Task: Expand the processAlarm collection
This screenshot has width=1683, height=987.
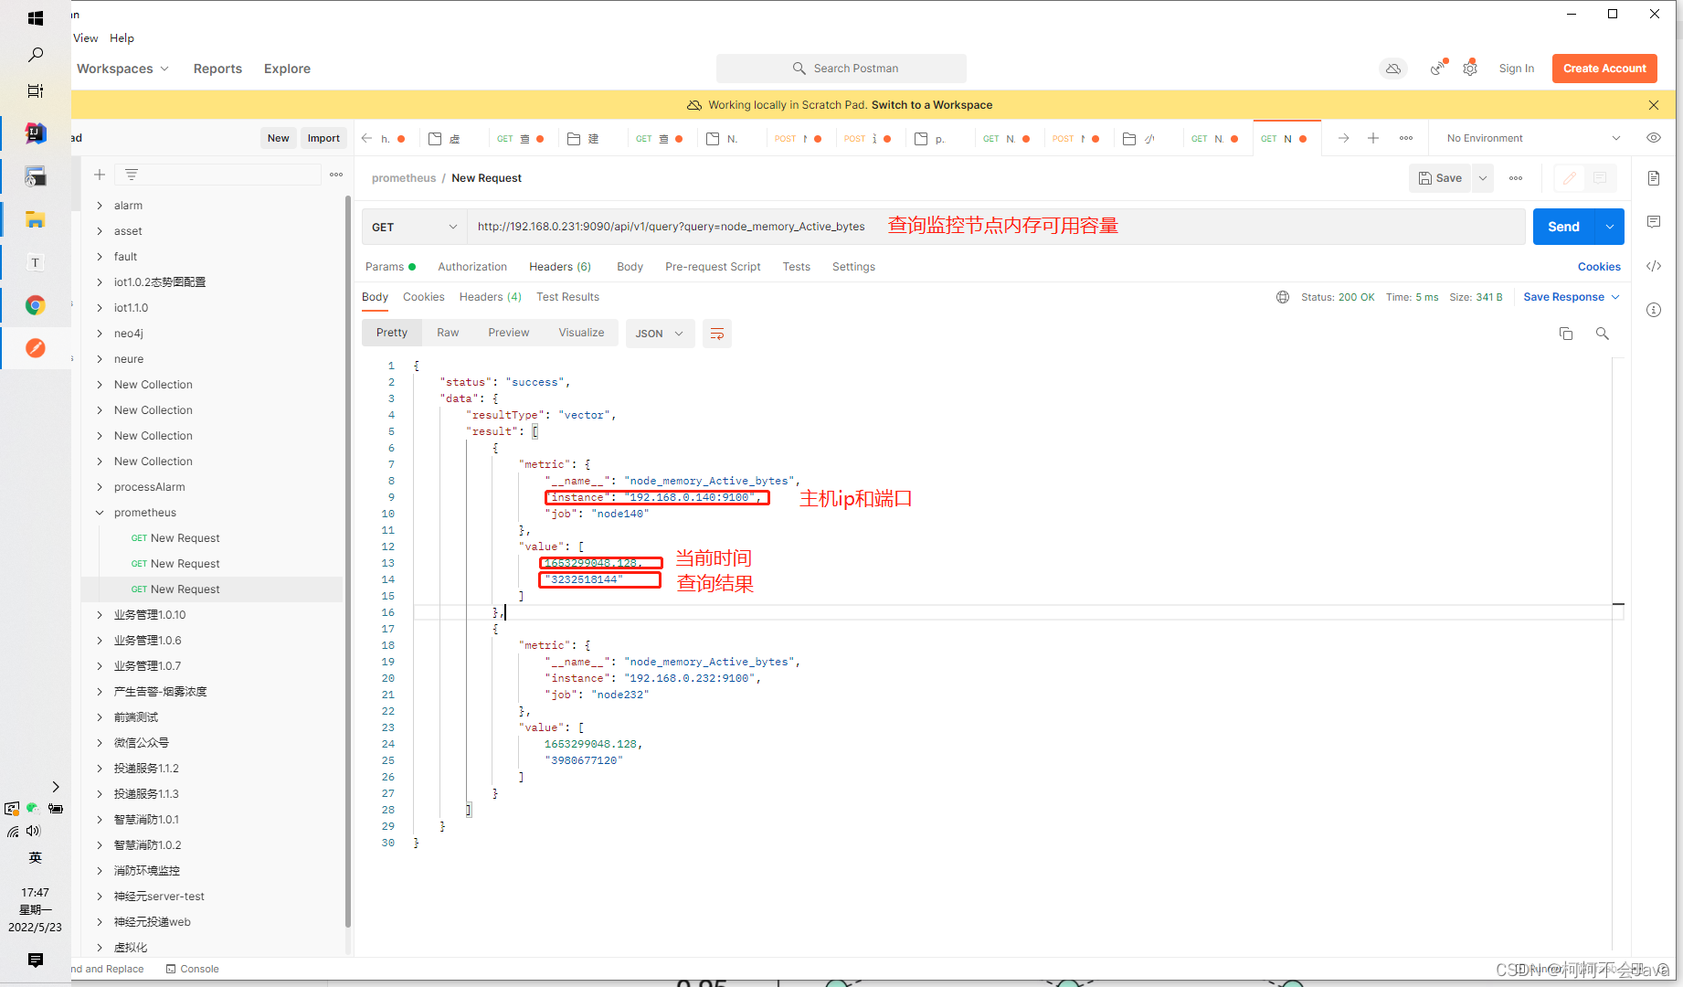Action: click(x=100, y=487)
